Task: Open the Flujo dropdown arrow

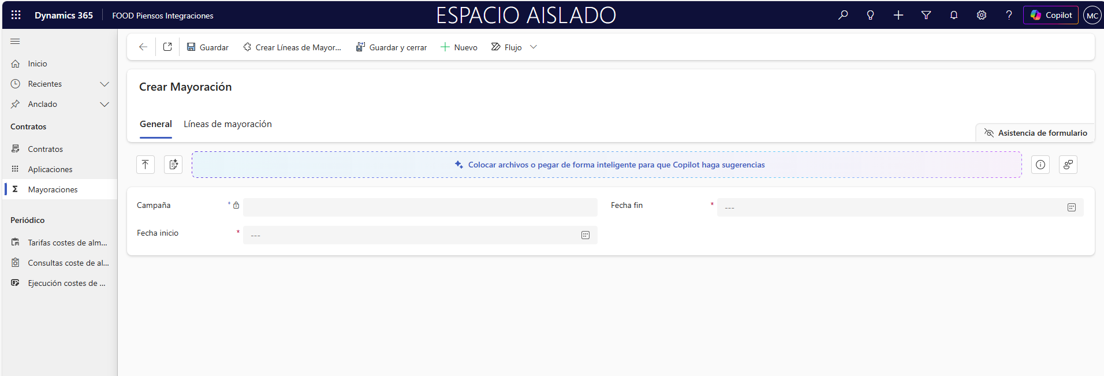Action: (534, 47)
